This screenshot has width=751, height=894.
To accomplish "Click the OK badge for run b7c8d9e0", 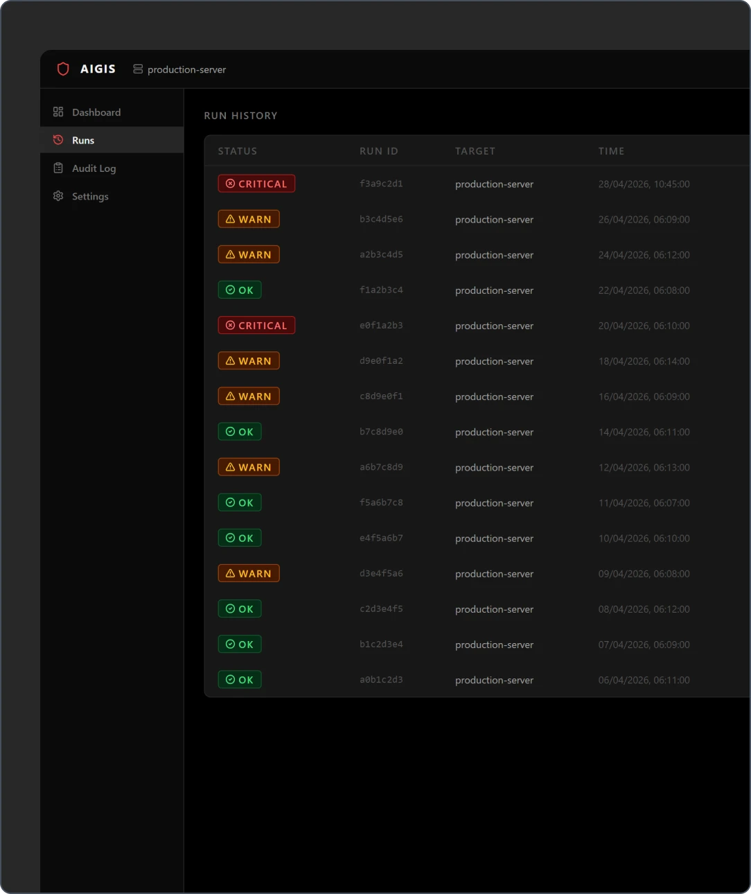I will point(240,431).
